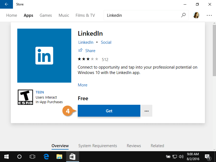Viewport: 216px width, 162px height.
Task: Click the taskbar clock and date
Action: [x=193, y=157]
